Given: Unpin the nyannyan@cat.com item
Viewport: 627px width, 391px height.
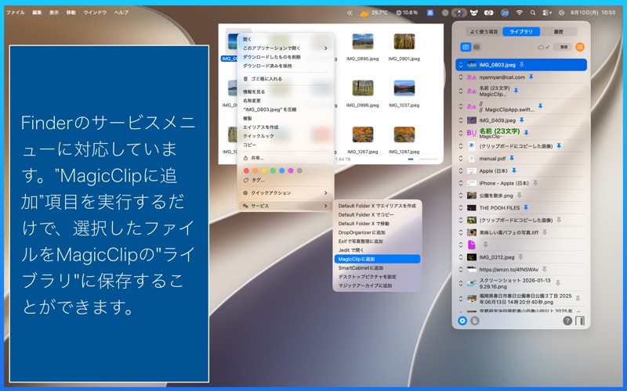Looking at the screenshot, I should click(531, 77).
